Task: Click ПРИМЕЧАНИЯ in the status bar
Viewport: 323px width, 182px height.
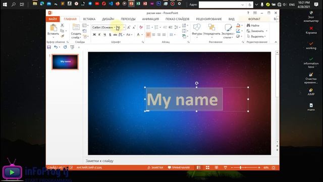Action: [x=179, y=167]
